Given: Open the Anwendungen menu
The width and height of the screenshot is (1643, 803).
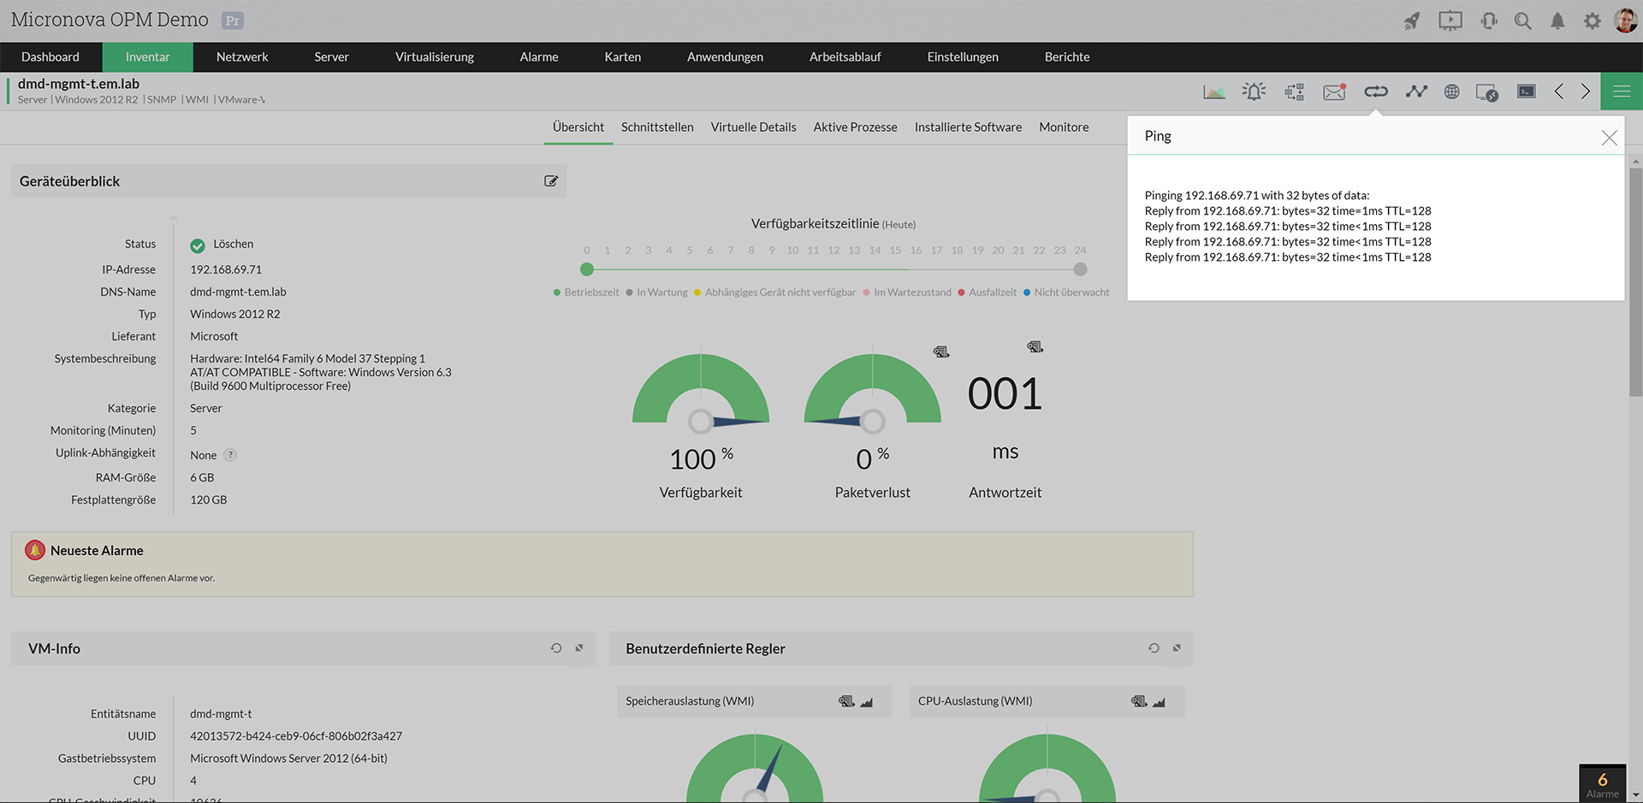Looking at the screenshot, I should [x=725, y=57].
